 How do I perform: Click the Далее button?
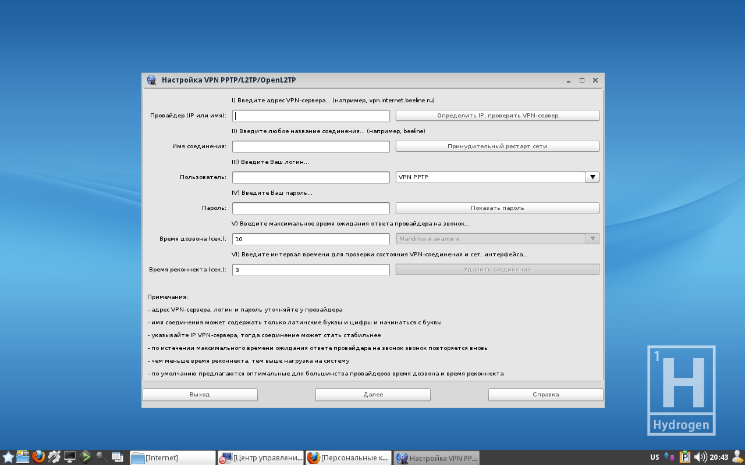[372, 395]
